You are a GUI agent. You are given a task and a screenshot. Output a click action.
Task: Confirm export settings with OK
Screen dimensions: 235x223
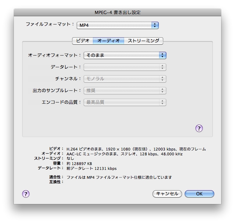[199, 194]
